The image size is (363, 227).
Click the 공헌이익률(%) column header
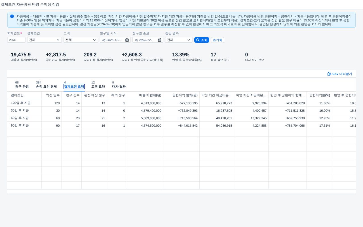click(319, 95)
